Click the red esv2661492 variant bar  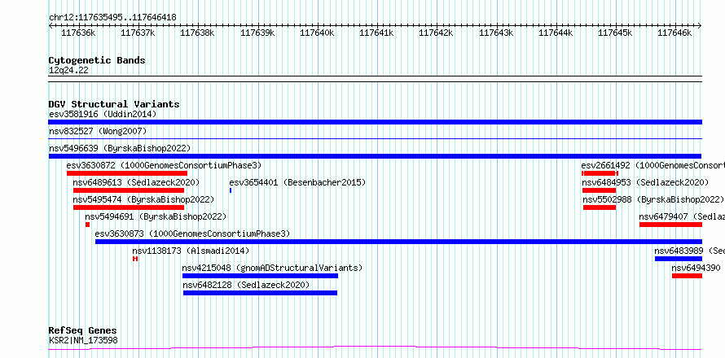(600, 173)
